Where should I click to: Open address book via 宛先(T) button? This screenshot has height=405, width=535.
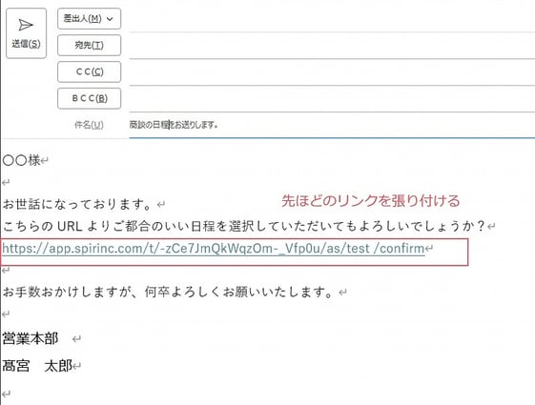point(89,45)
